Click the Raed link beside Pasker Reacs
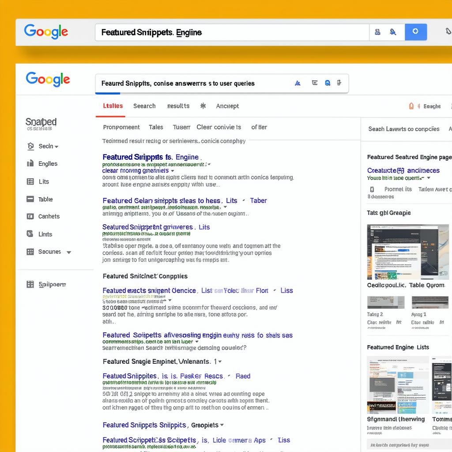 pos(243,376)
